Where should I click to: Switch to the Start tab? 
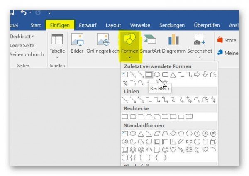click(x=36, y=25)
